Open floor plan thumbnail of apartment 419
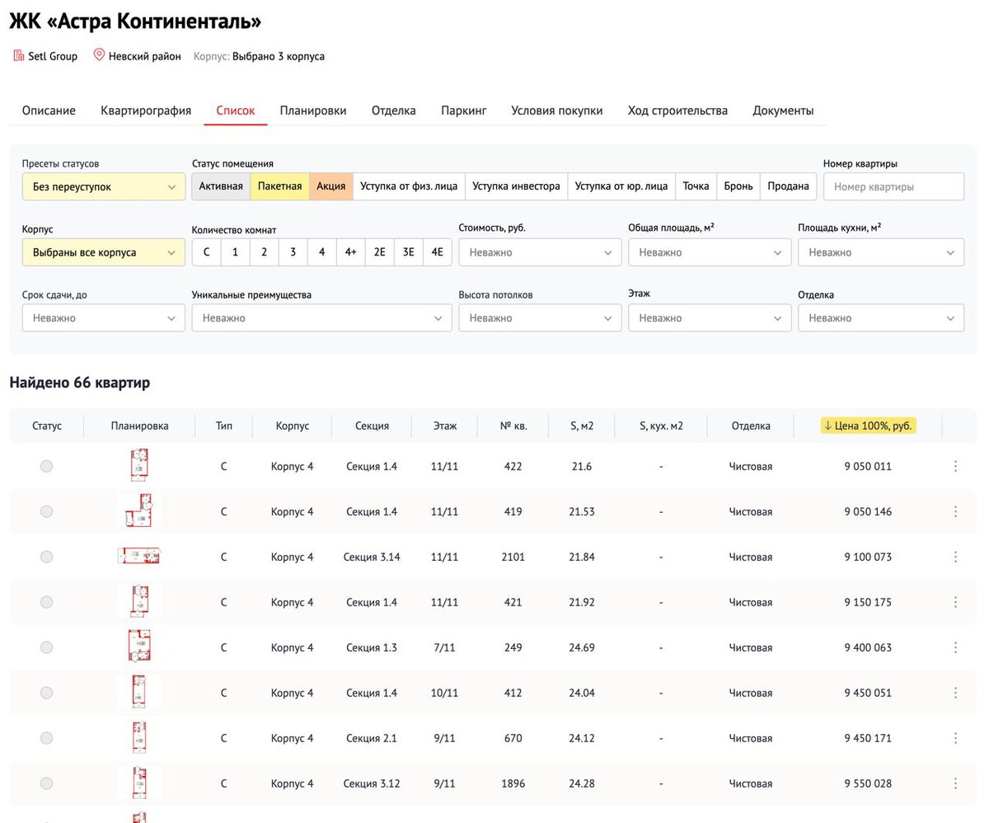989x823 pixels. (139, 510)
